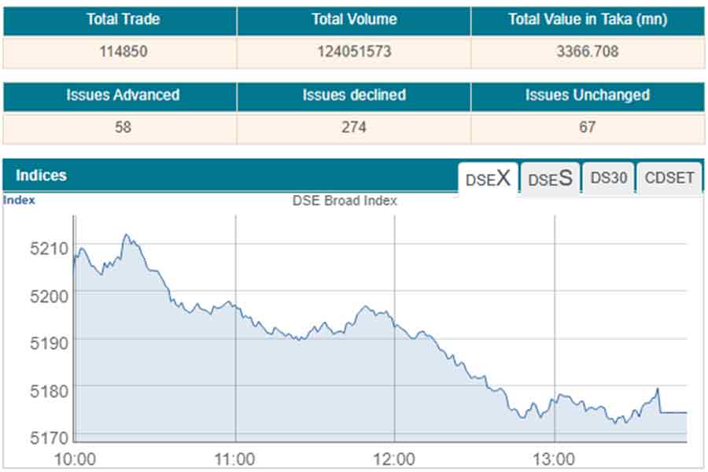This screenshot has width=708, height=472.
Task: Click the Total Value in Taka header
Action: 588,20
